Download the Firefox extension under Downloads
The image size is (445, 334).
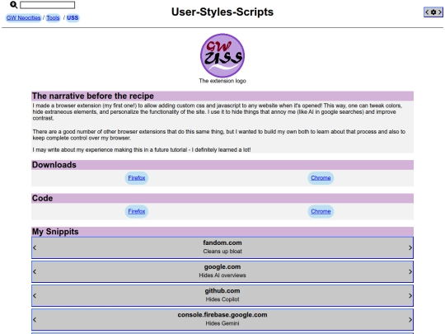pos(137,178)
